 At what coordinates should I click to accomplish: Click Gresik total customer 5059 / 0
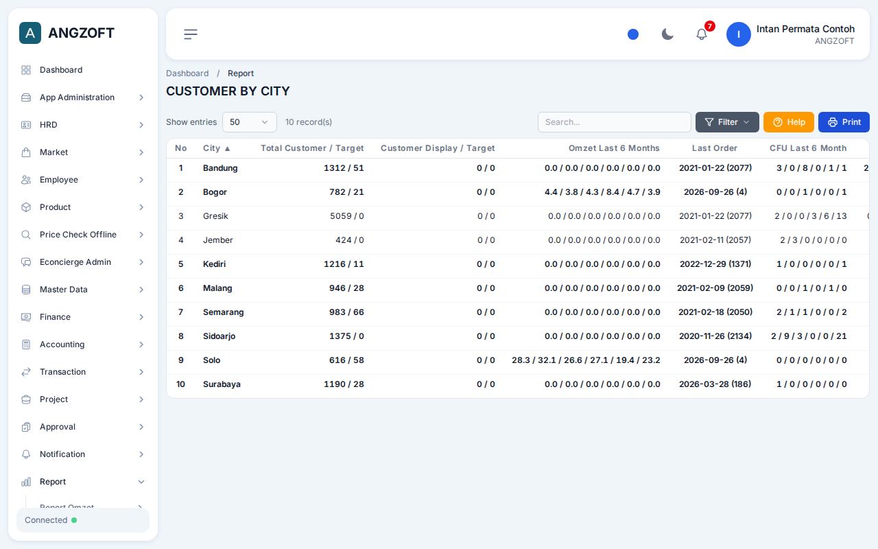click(347, 216)
